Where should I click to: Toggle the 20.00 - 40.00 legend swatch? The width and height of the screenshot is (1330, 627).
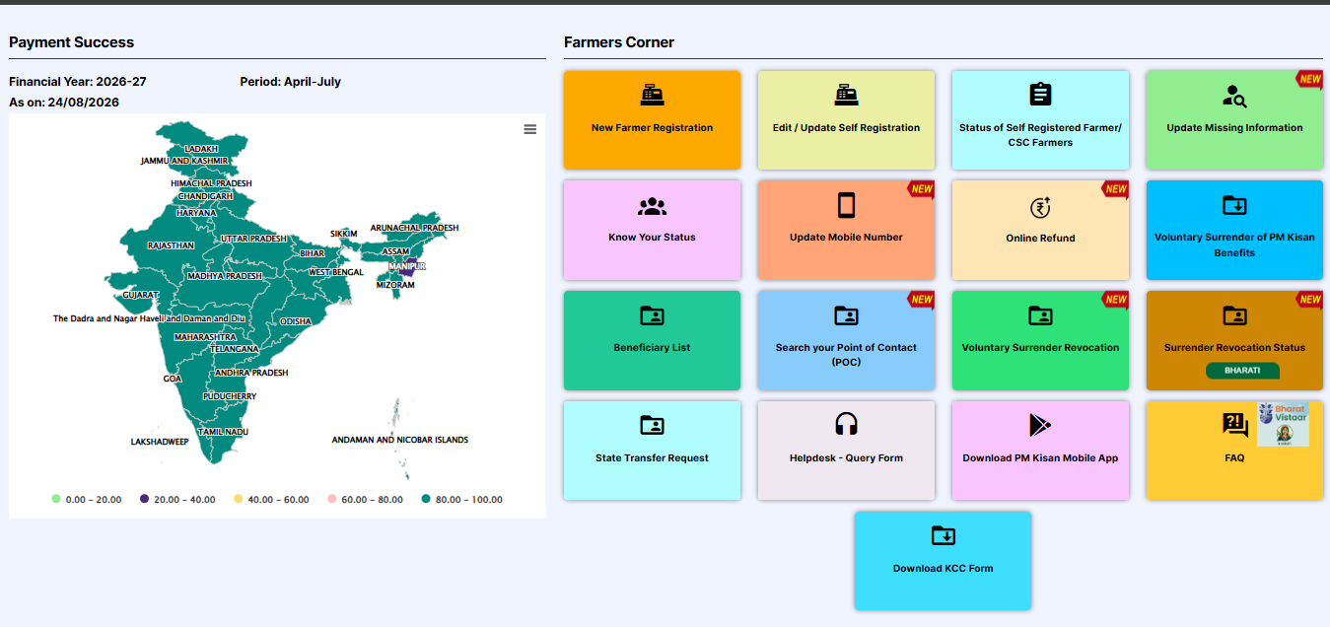point(145,499)
